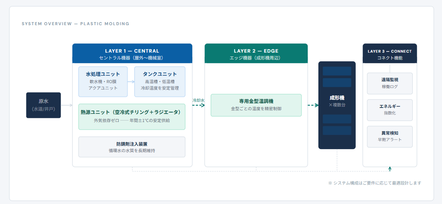Open the エネルギー 指数化 card
Image resolution: width=442 pixels, height=204 pixels.
390,110
